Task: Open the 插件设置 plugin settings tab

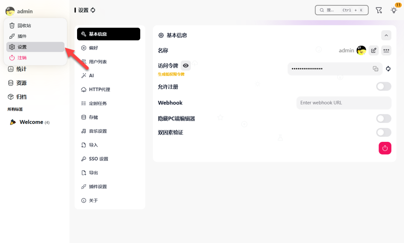Action: 108,187
